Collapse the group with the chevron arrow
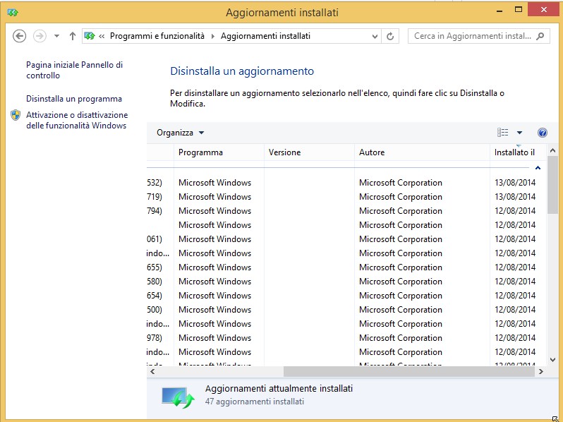563x422 pixels. (x=538, y=168)
